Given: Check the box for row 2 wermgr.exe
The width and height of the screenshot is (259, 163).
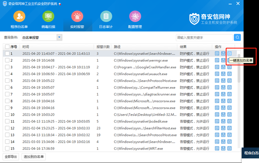Looking at the screenshot, I should click(x=7, y=60).
